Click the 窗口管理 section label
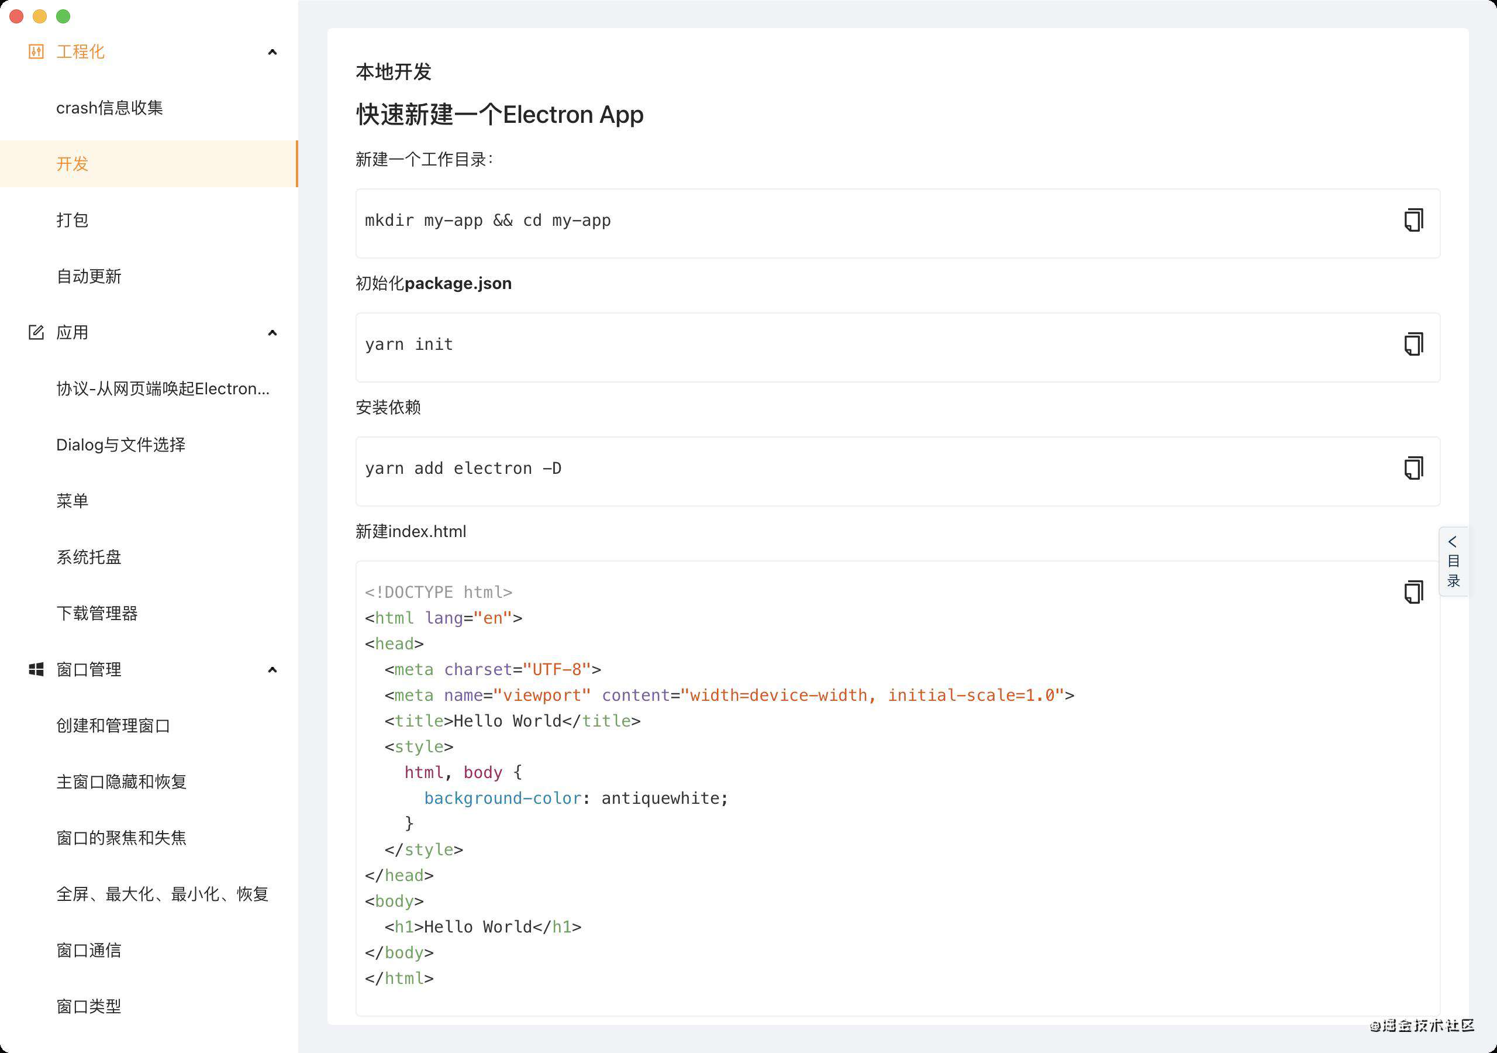1497x1053 pixels. tap(89, 669)
